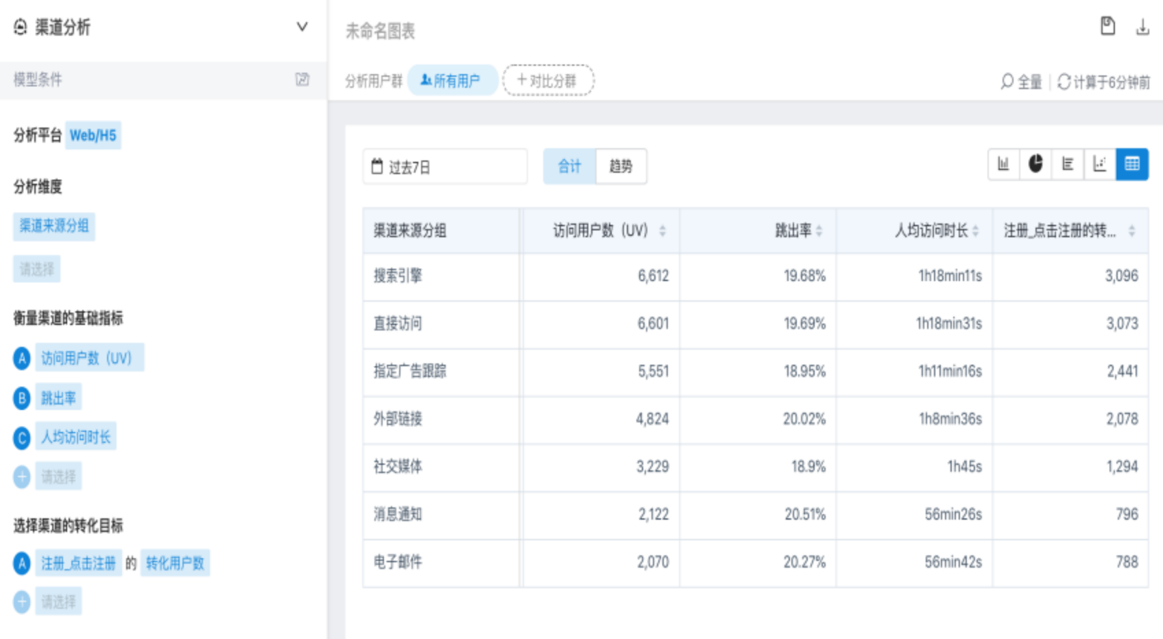Viewport: 1163px width, 639px height.
Task: Select the 所有用户 user group chip
Action: tap(453, 80)
